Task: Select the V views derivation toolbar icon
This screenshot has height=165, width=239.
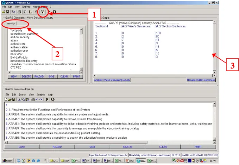Action: (x=42, y=12)
